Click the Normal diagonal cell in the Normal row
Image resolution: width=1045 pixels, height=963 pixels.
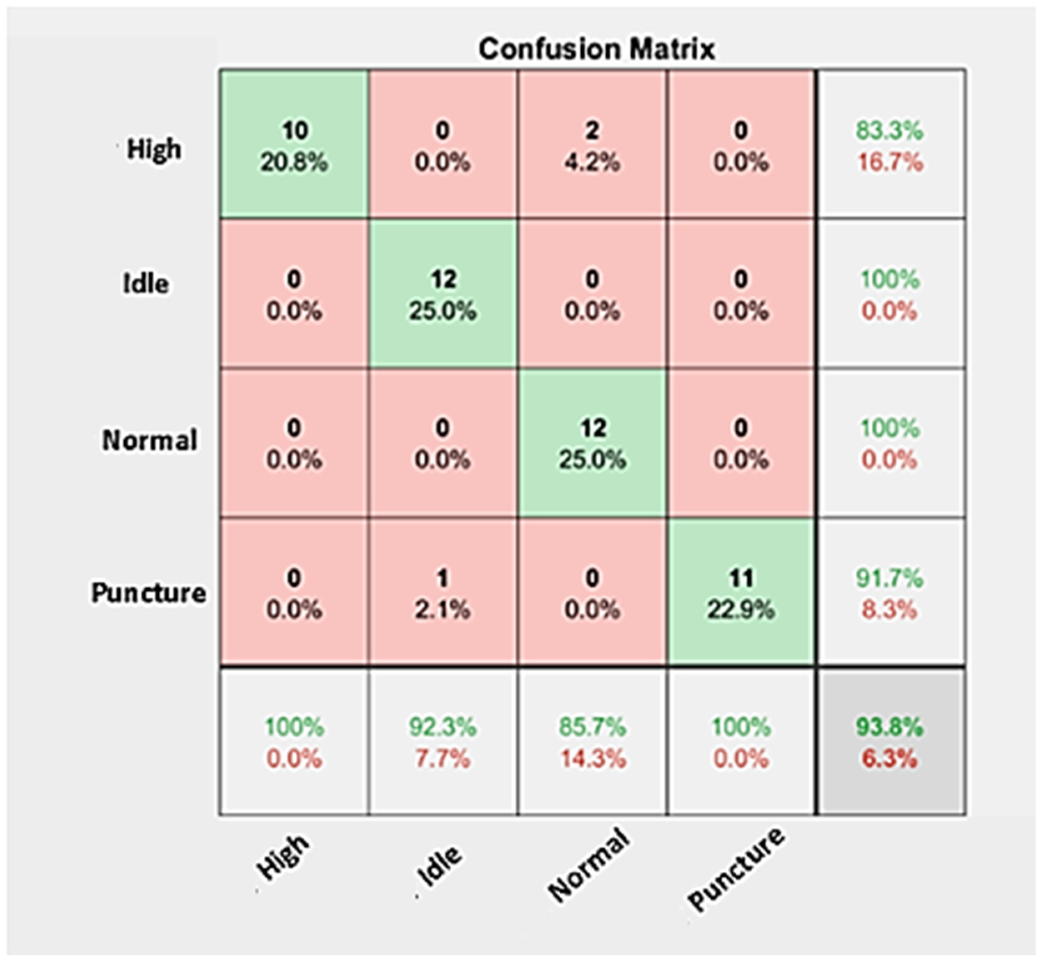click(592, 444)
